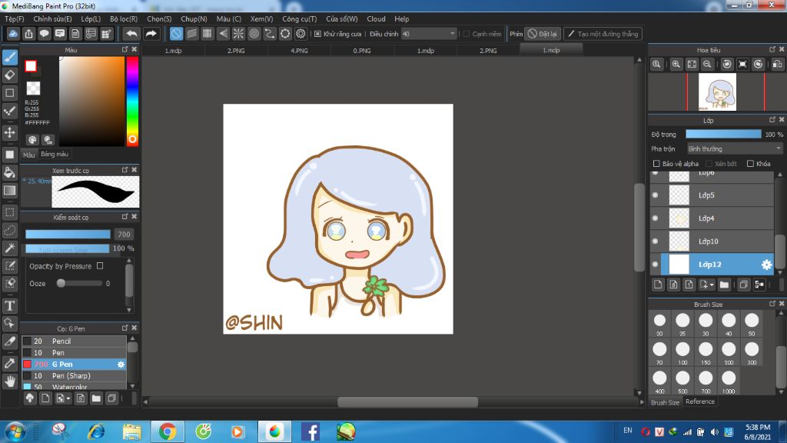Enable the Cạnh mềm checkbox

[x=467, y=34]
